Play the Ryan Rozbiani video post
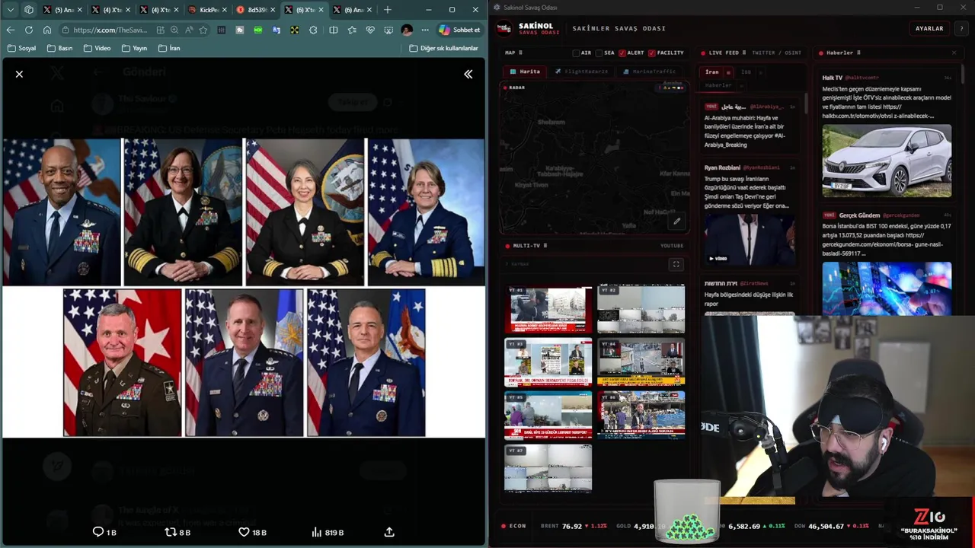Viewport: 975px width, 548px height. [750, 239]
